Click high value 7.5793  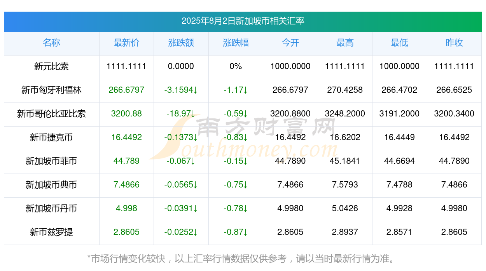point(345,185)
